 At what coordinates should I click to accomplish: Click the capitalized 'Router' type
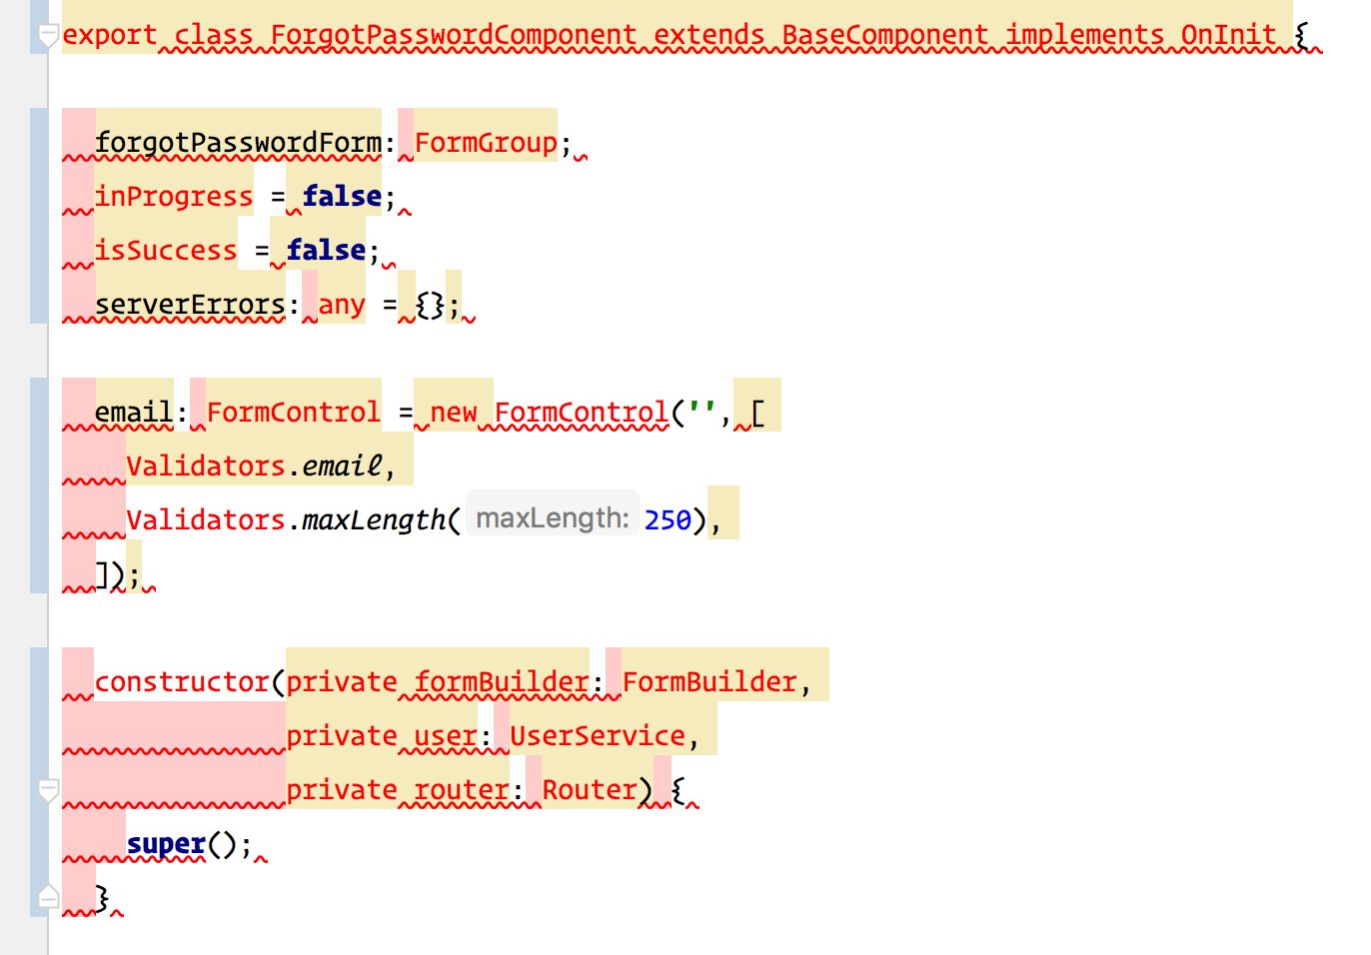pyautogui.click(x=590, y=790)
